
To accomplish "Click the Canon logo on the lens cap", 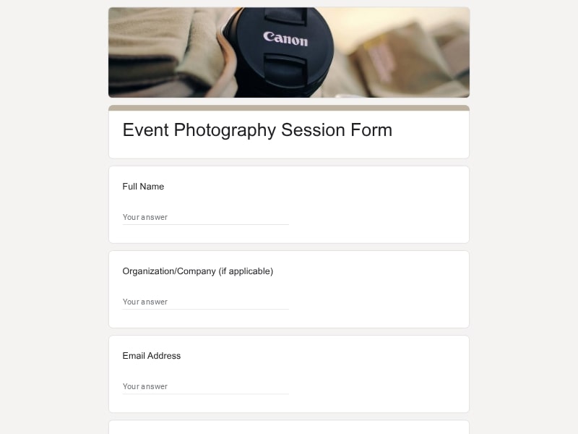I will (x=285, y=38).
